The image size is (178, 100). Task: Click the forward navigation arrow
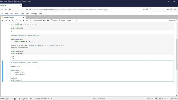(2, 9)
